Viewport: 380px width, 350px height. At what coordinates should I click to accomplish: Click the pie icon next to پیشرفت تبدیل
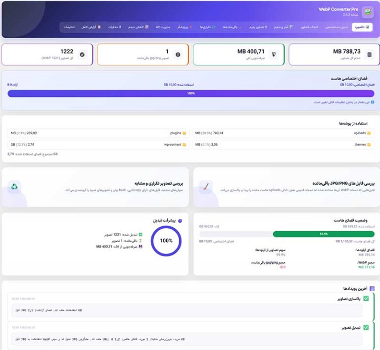[x=180, y=221]
